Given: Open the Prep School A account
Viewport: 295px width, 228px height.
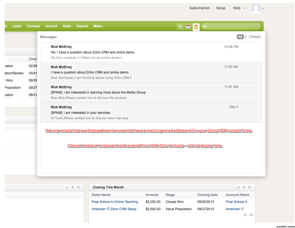Looking at the screenshot, I should 237,202.
